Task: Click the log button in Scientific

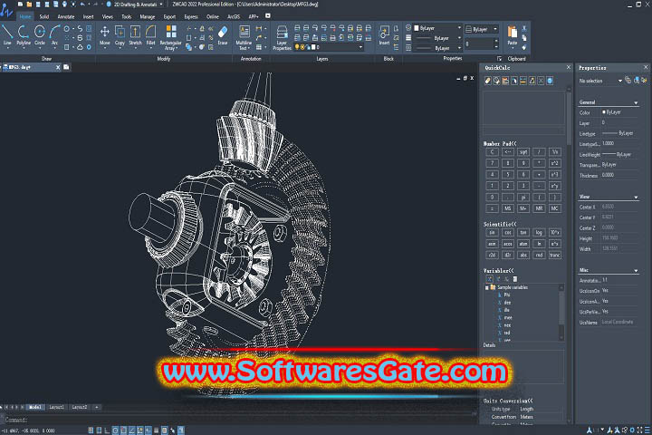Action: coord(540,233)
